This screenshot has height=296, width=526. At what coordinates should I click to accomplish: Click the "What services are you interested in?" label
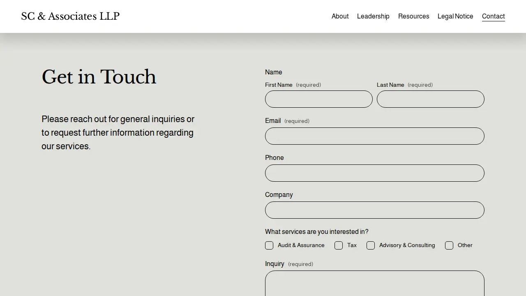pyautogui.click(x=317, y=232)
